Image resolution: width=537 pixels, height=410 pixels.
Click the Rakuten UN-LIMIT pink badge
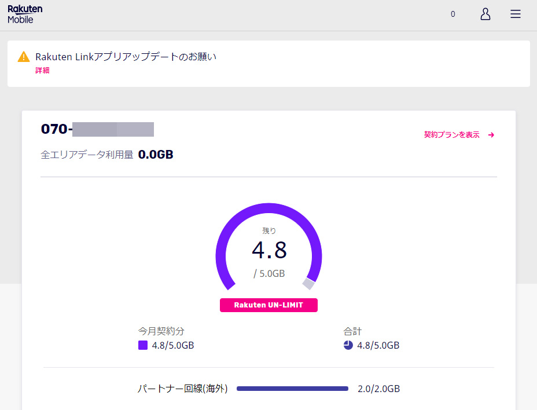click(268, 305)
